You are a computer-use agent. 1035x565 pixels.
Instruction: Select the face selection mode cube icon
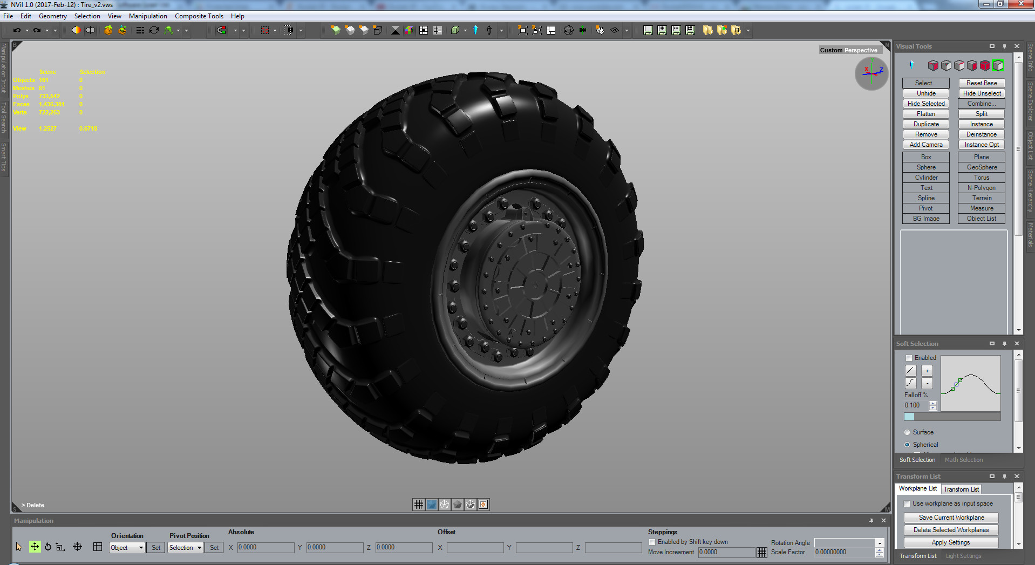[972, 65]
